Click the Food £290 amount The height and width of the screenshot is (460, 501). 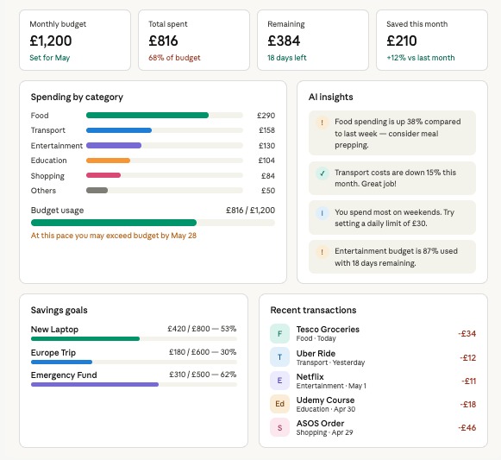coord(266,115)
